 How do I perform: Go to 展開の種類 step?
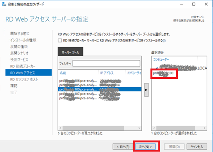click(x=19, y=47)
